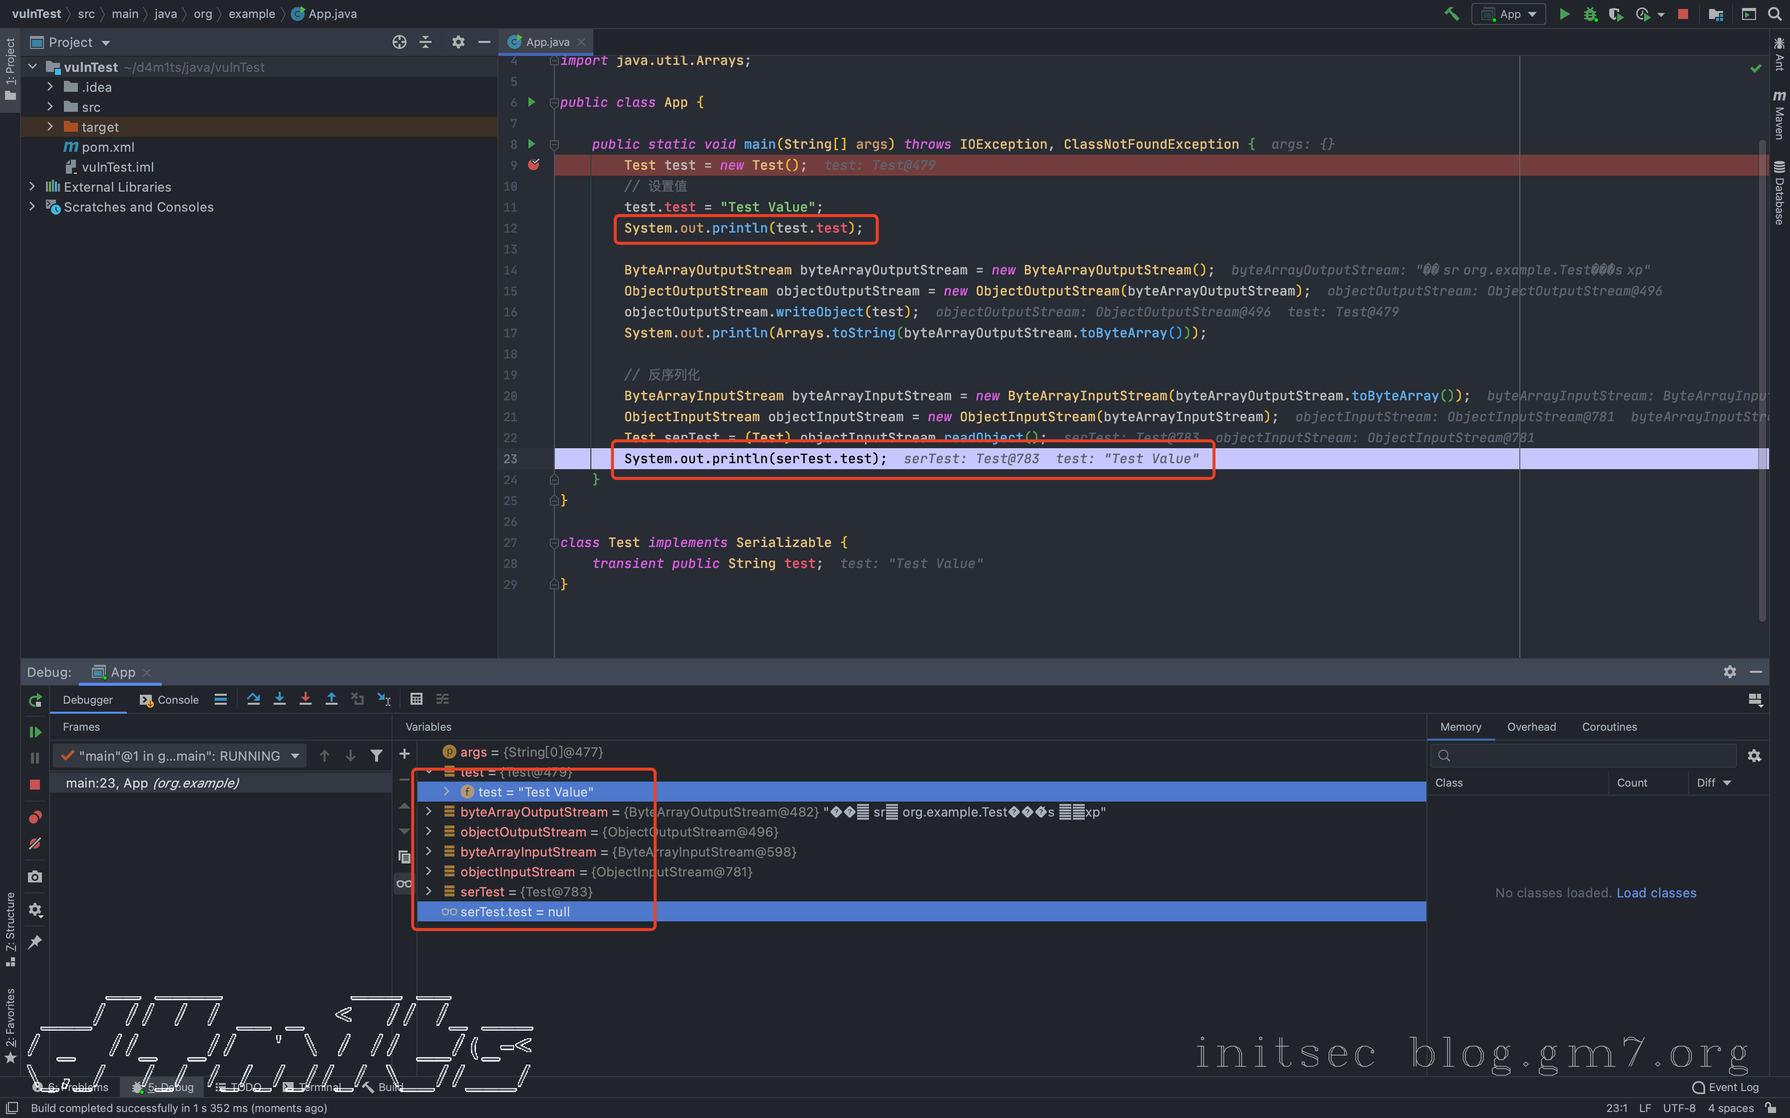Open the Evaluate Expression calculator icon
The height and width of the screenshot is (1118, 1790).
pos(417,699)
